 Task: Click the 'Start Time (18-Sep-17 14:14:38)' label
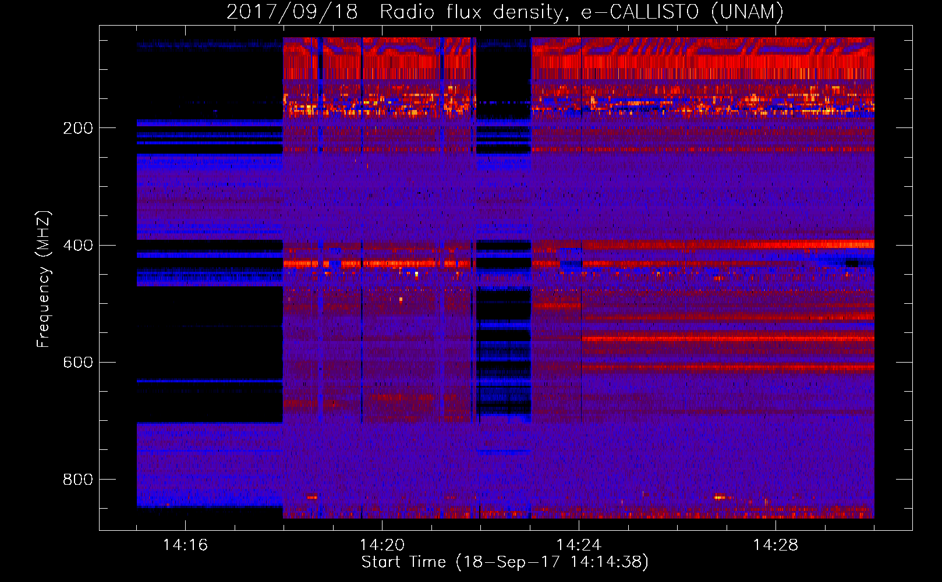pyautogui.click(x=505, y=562)
